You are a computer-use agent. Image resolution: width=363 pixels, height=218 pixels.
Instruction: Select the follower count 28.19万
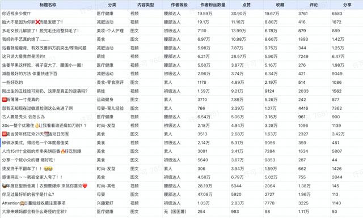(x=205, y=186)
